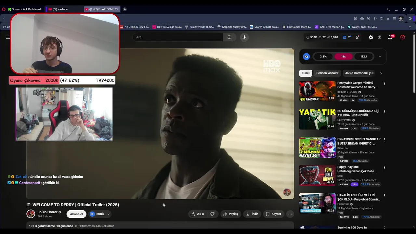Click the search magnifier button
This screenshot has height=234, width=416.
[x=230, y=37]
